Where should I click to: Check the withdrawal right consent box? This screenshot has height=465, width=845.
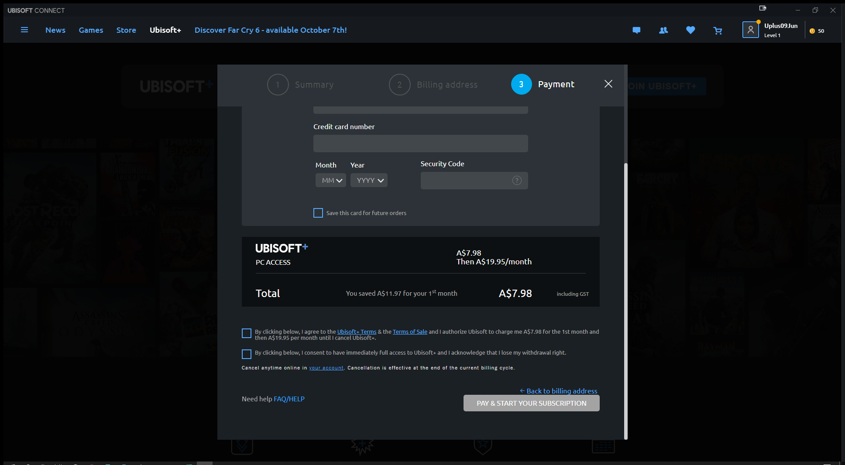[x=247, y=354]
